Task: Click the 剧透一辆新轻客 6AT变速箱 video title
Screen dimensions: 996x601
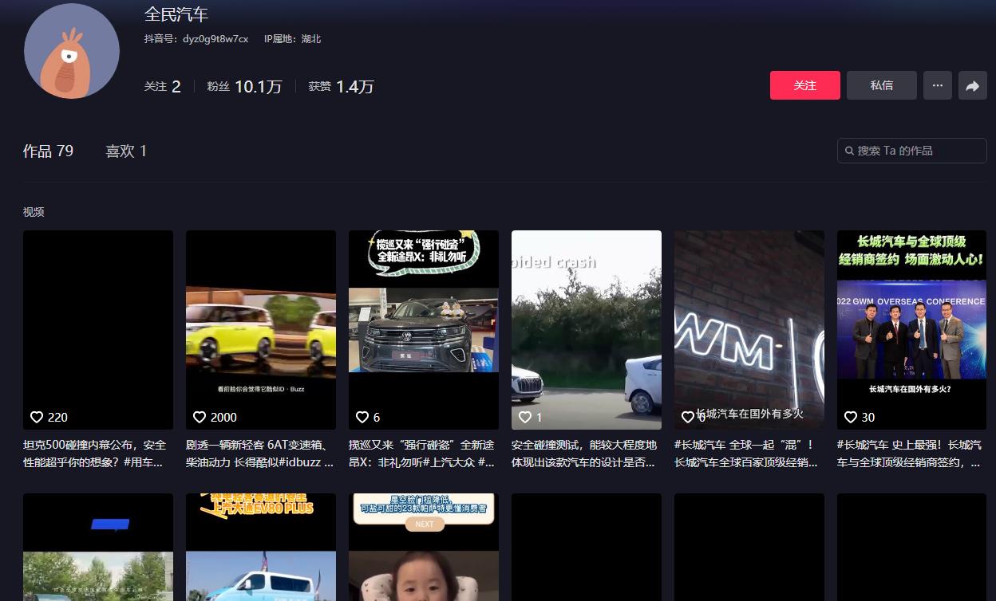Action: tap(260, 454)
